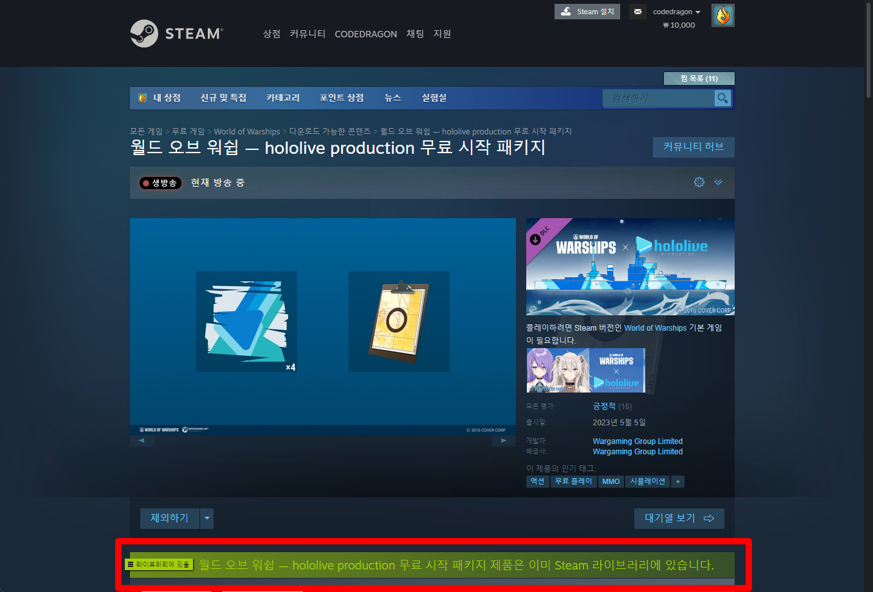Open Wargaming Group Limited publisher link

point(638,451)
